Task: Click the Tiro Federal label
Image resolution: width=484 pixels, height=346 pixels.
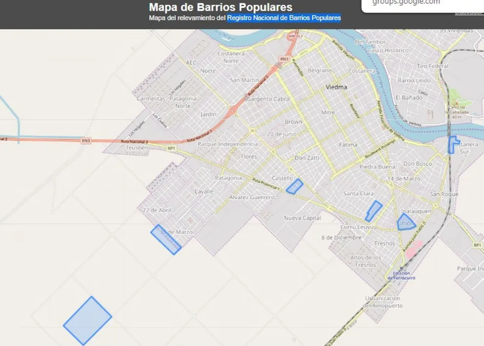Action: click(x=432, y=66)
